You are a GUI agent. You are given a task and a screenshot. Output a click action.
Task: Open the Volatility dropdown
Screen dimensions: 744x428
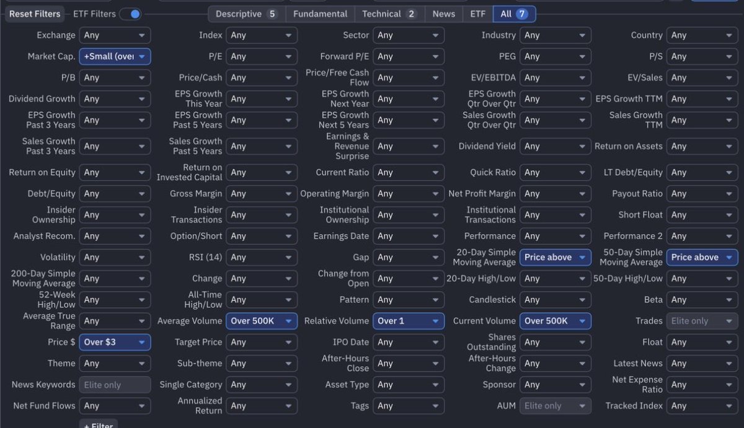[115, 257]
